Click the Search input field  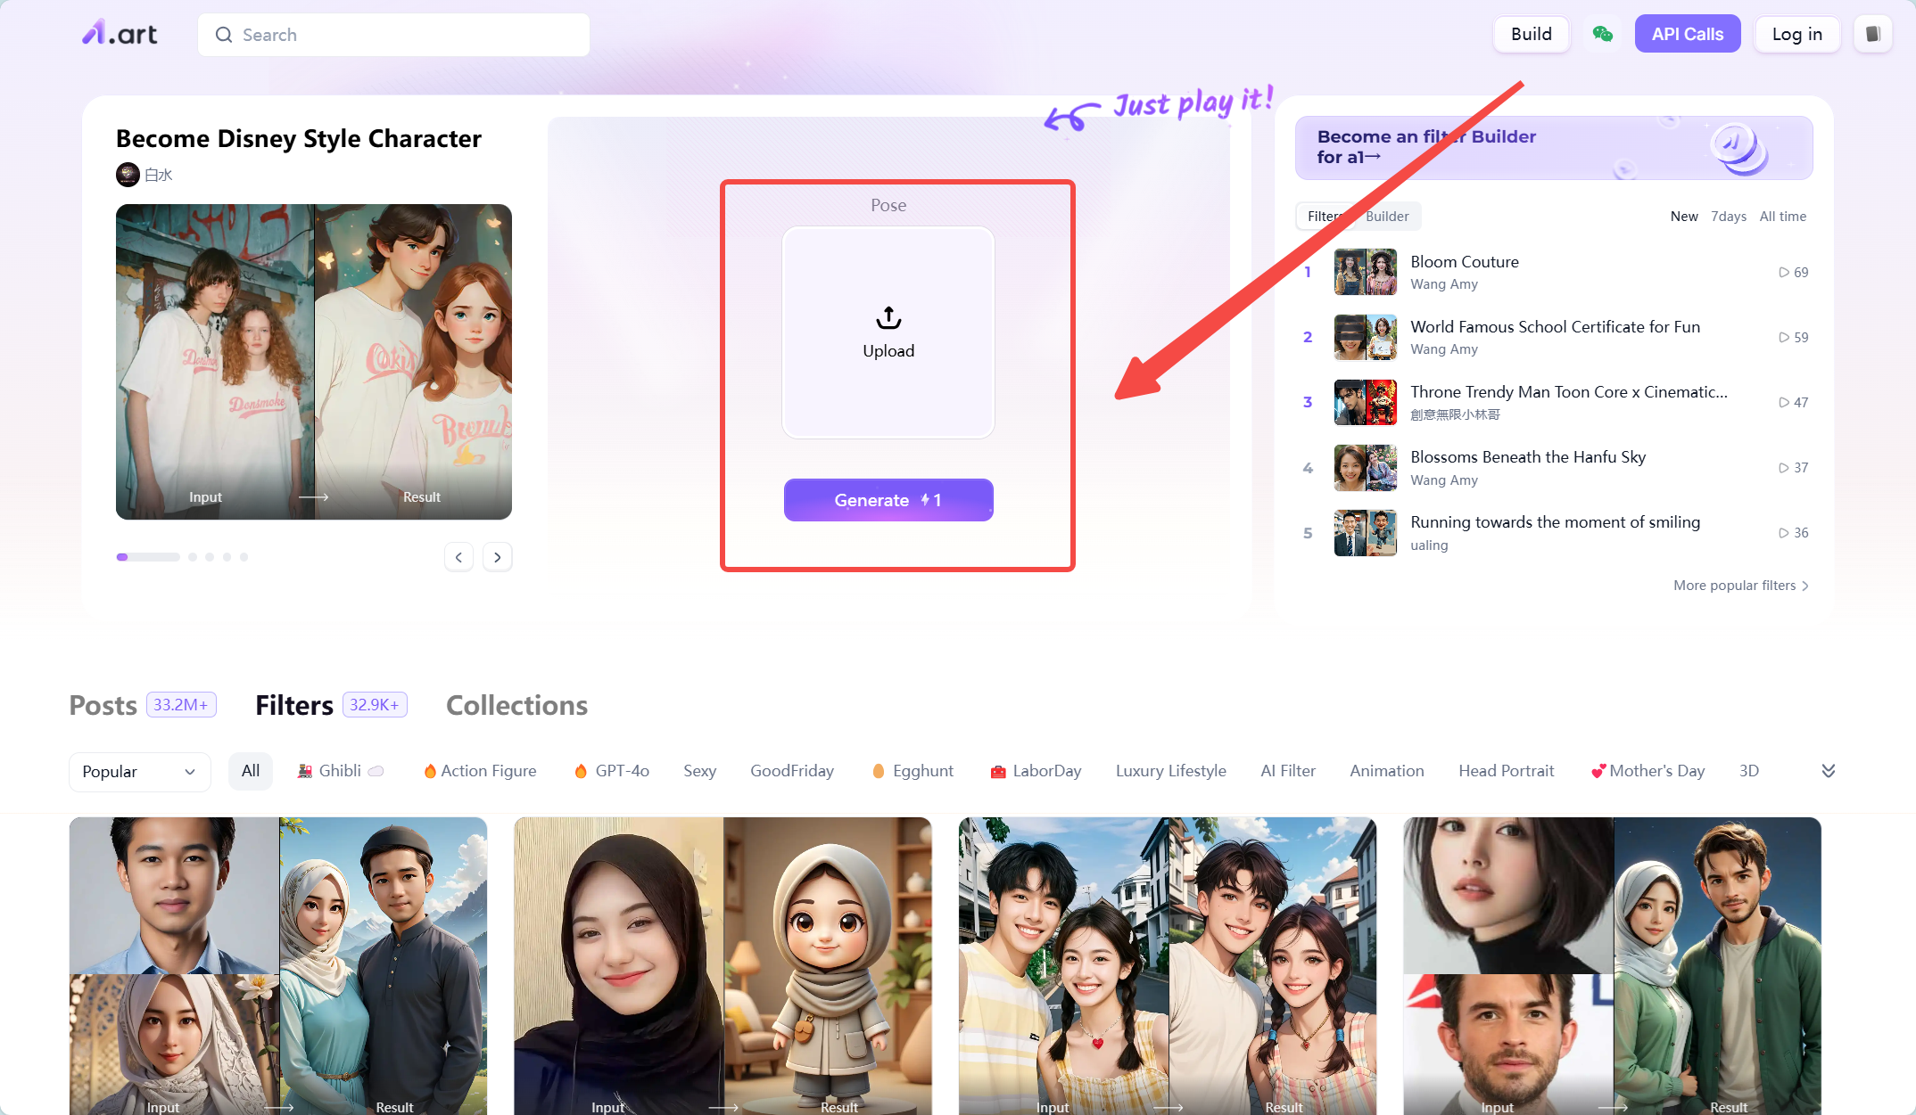point(393,35)
